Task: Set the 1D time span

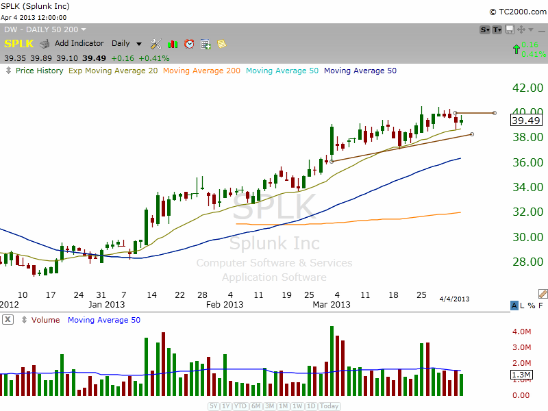Action: (311, 406)
